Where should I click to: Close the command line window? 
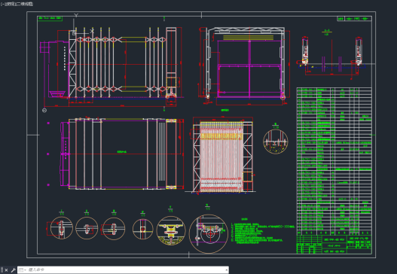[x=6, y=270]
